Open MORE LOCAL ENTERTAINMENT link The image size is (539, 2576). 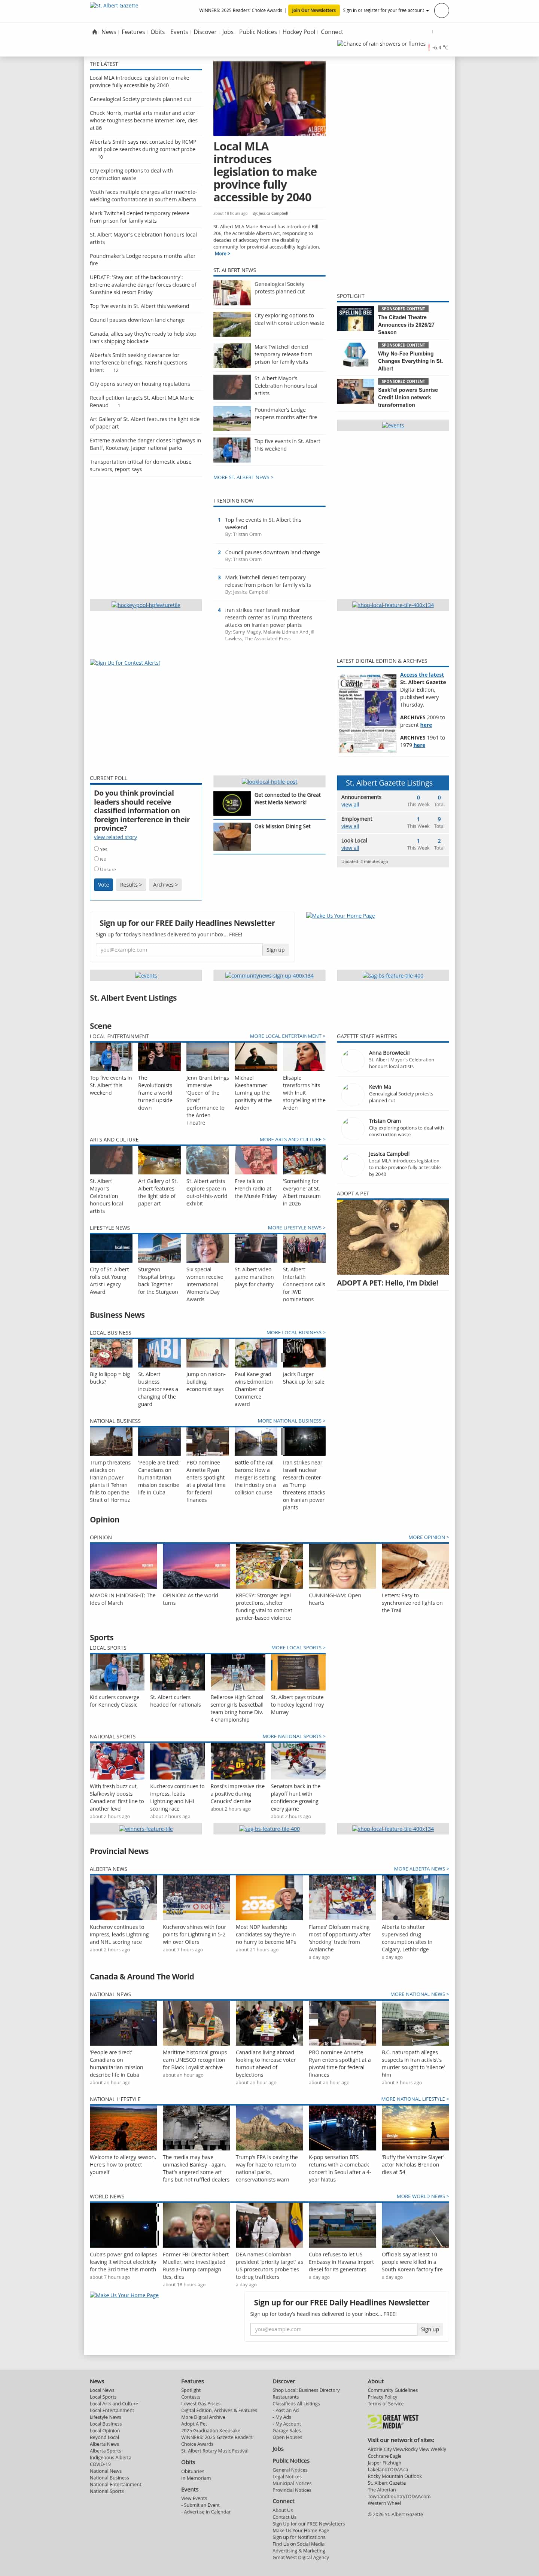[x=287, y=1036]
